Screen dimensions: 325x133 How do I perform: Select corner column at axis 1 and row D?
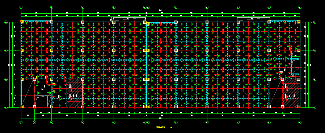(x=22, y=22)
